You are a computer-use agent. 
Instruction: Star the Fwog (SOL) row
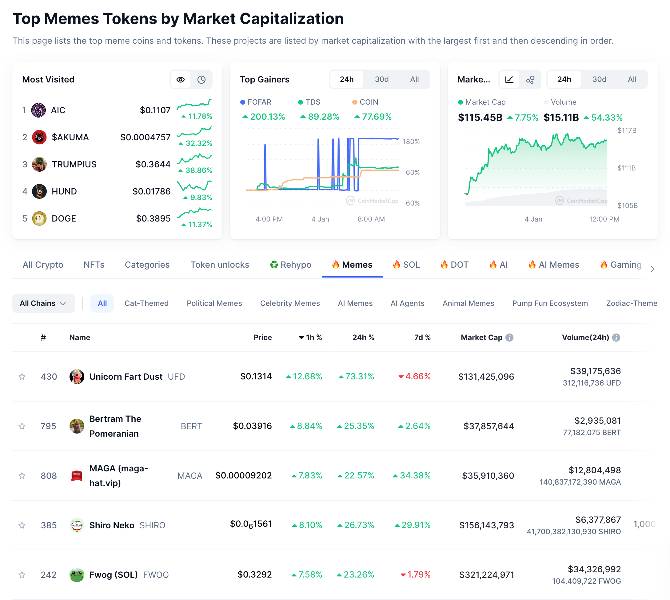(x=22, y=575)
